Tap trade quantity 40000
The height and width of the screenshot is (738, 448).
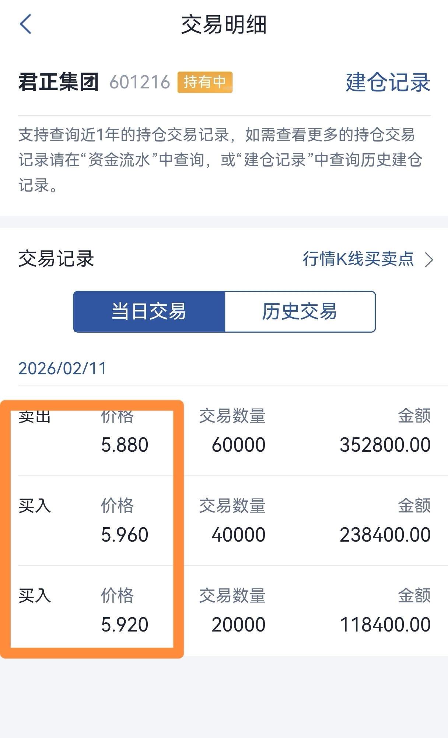[x=238, y=535]
